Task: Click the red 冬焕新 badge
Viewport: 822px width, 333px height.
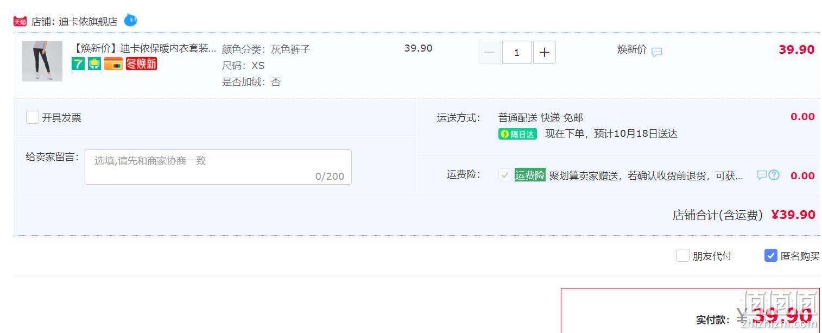Action: (x=141, y=64)
